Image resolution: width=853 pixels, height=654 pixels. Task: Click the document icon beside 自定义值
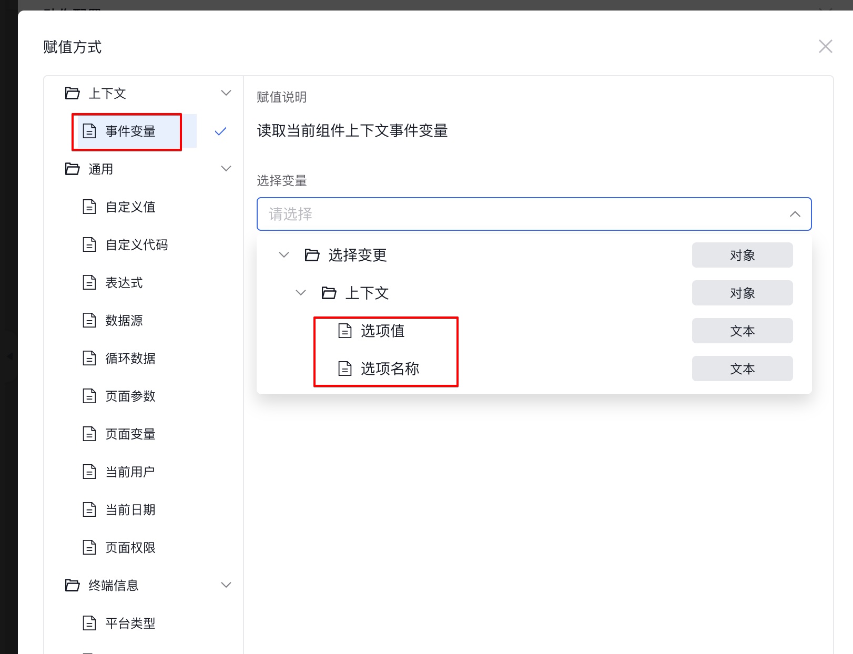(x=89, y=207)
